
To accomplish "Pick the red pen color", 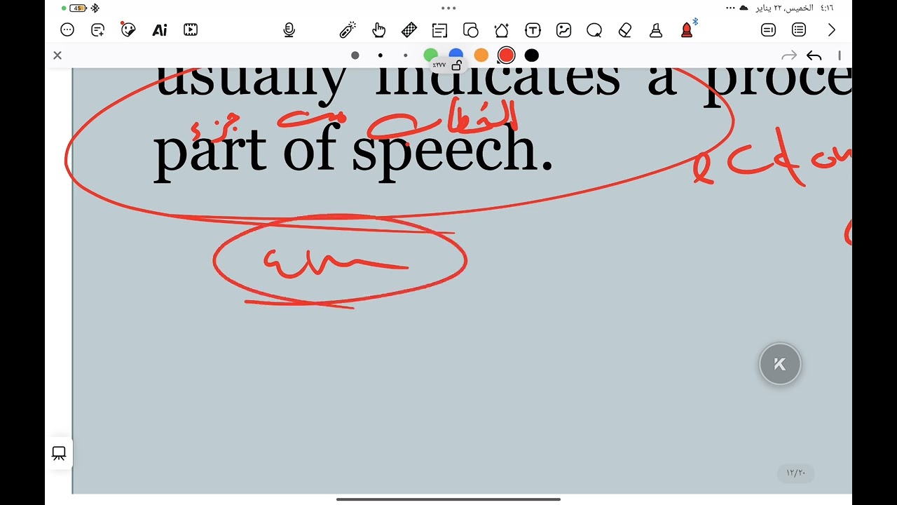I will click(x=506, y=55).
